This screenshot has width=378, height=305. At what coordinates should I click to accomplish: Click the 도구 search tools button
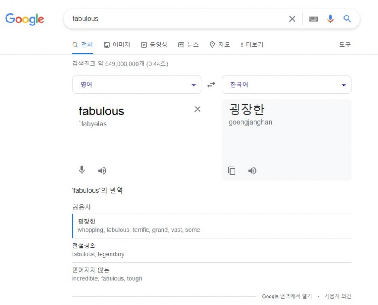345,45
